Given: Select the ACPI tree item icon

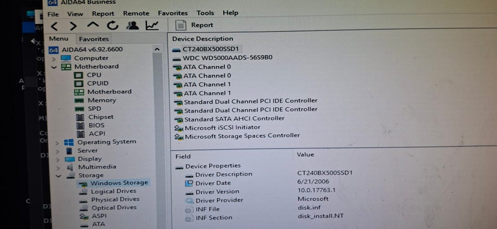Looking at the screenshot, I should pos(81,134).
